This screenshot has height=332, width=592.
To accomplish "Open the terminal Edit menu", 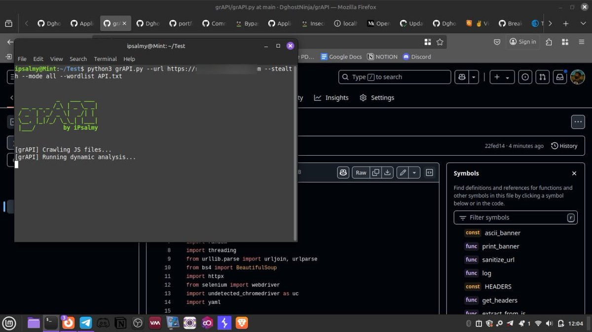I will coord(38,59).
